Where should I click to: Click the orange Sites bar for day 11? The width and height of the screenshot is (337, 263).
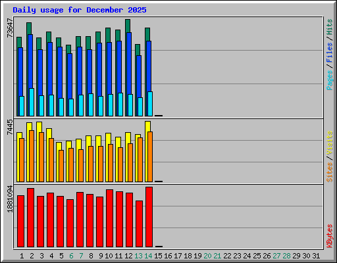[x=120, y=164]
